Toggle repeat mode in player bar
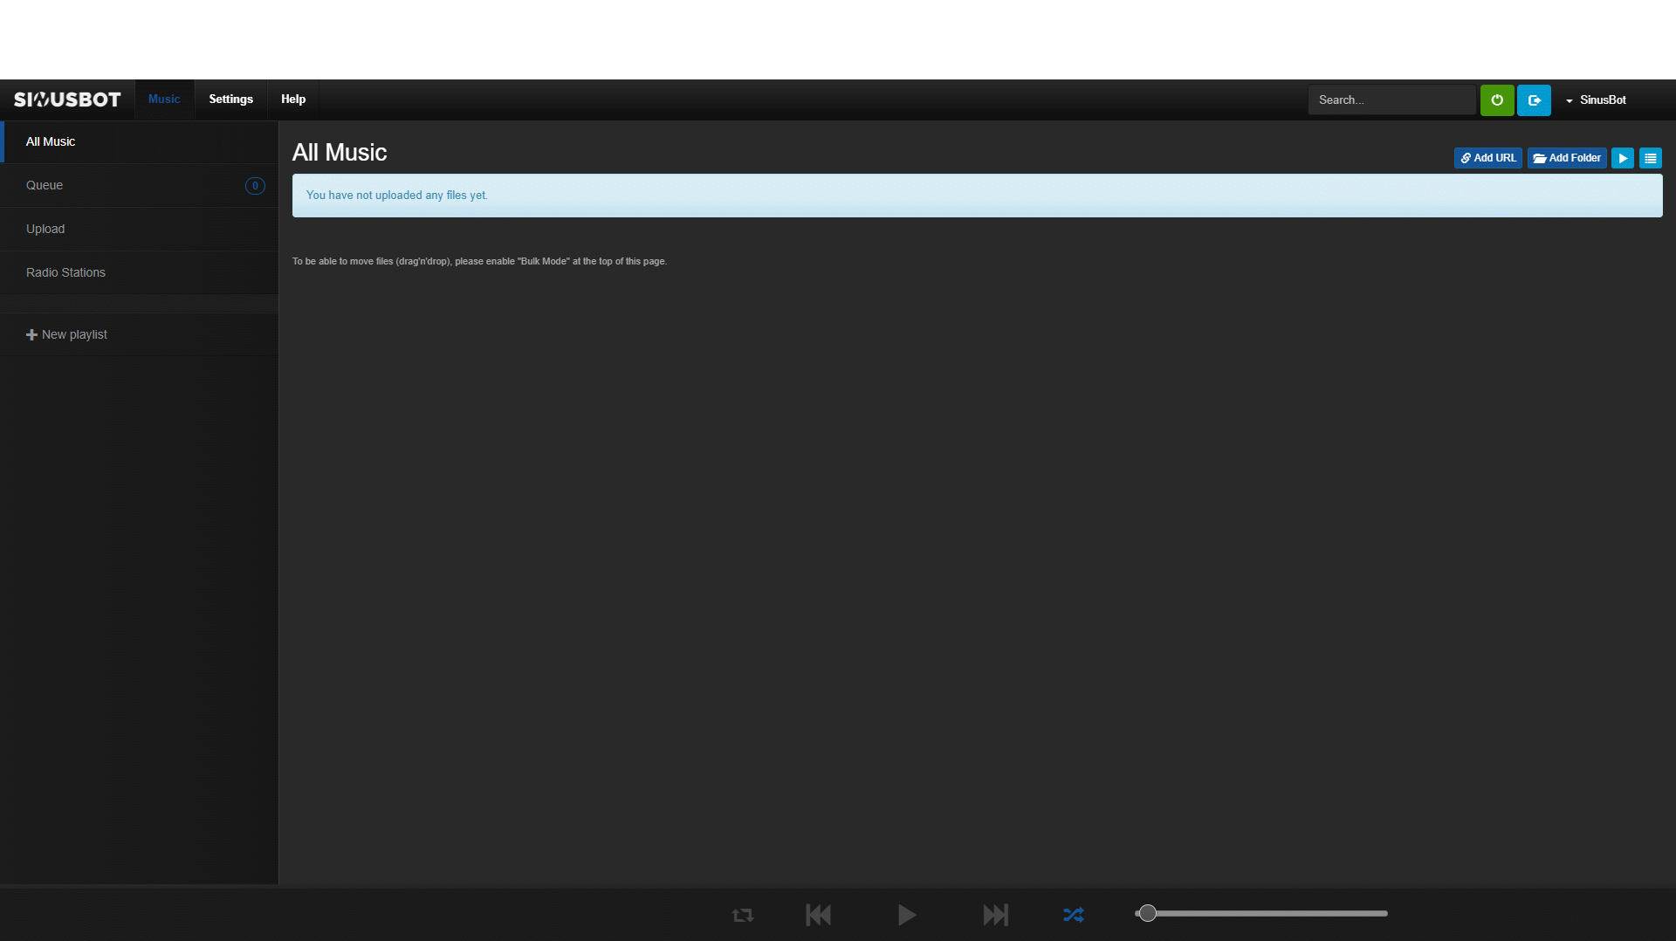 [742, 914]
